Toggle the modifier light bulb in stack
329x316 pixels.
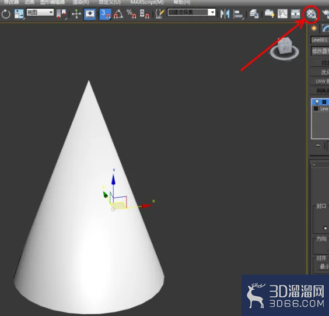pyautogui.click(x=317, y=102)
